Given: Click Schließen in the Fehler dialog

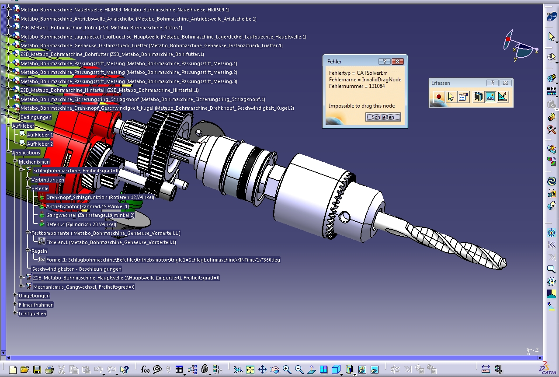Looking at the screenshot, I should [383, 117].
